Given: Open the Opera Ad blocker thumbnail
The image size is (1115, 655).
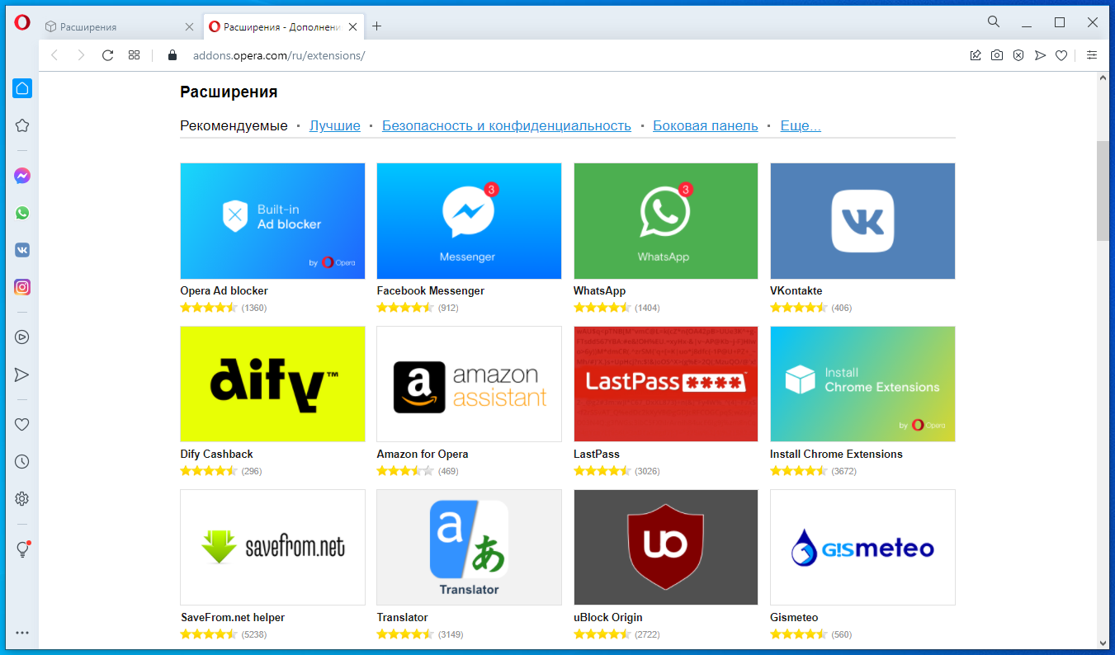Looking at the screenshot, I should (x=272, y=221).
